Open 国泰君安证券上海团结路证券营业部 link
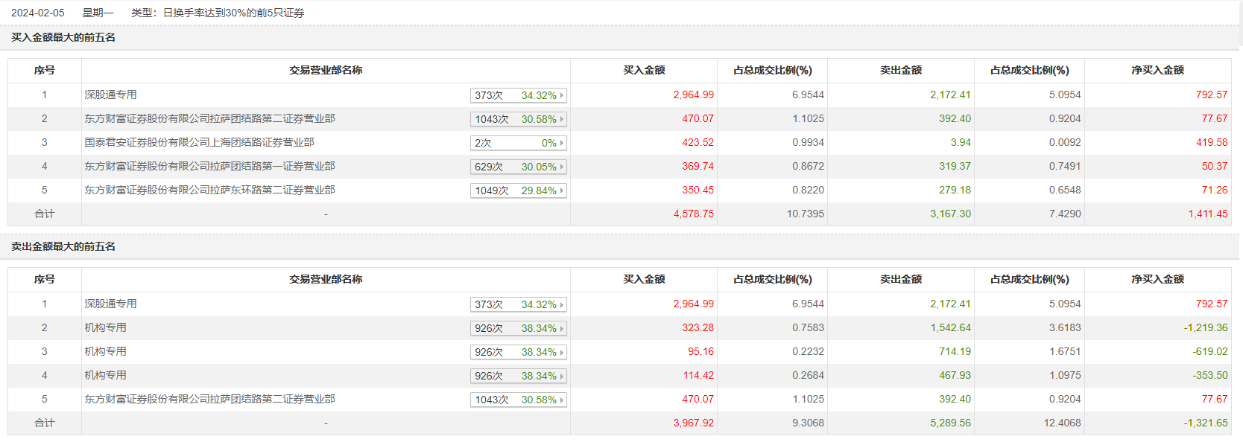Viewport: 1243px width, 442px height. [x=199, y=142]
